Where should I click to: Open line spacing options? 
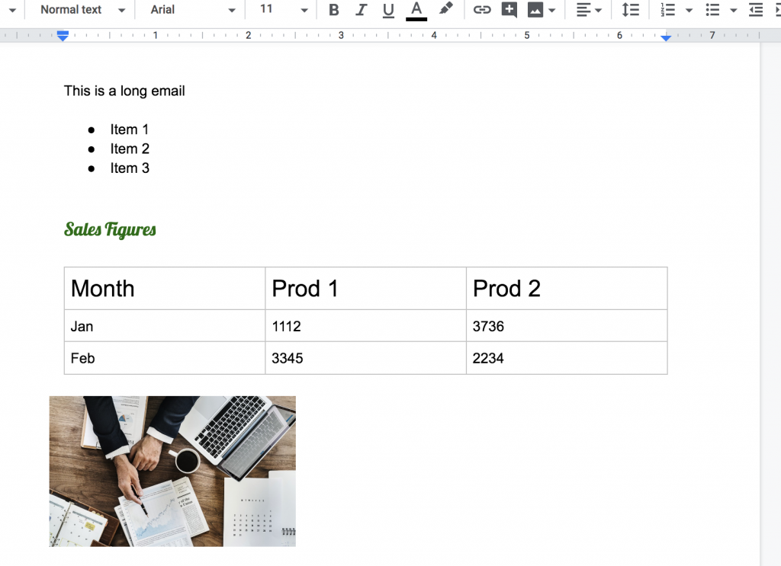(x=631, y=10)
